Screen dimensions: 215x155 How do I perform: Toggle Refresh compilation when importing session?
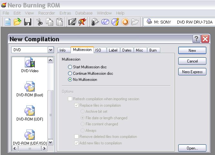tap(104, 99)
